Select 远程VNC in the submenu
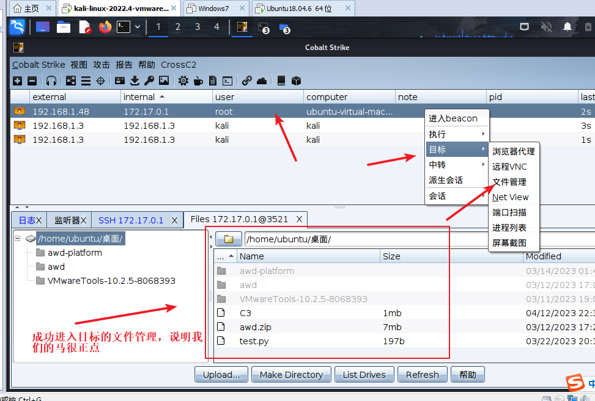Screen dimensions: 595x401 514,167
